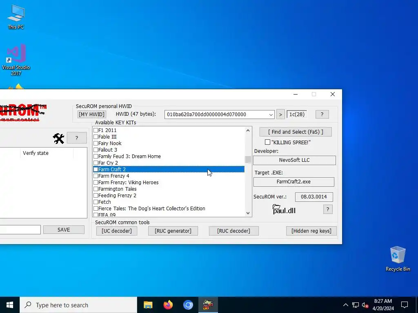Viewport: 418px width, 313px height.
Task: Click the muted volume tray icon
Action: click(365, 305)
